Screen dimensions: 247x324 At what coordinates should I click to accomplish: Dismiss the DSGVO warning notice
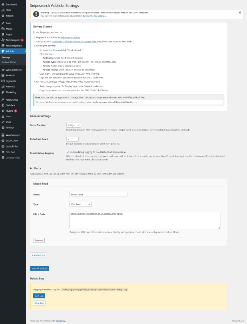coord(240,12)
